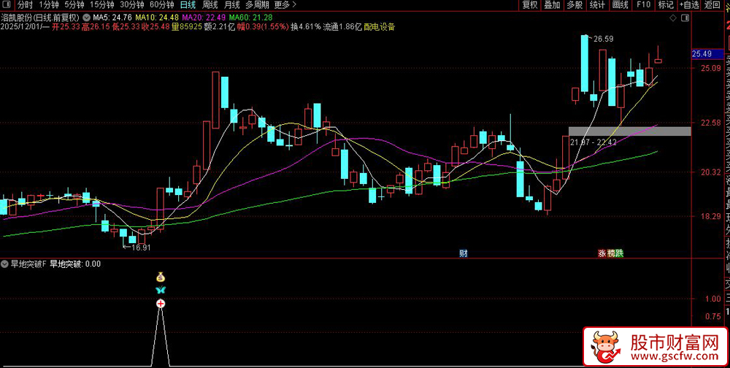Open the 复权 adjustment menu
This screenshot has width=730, height=368.
click(530, 5)
